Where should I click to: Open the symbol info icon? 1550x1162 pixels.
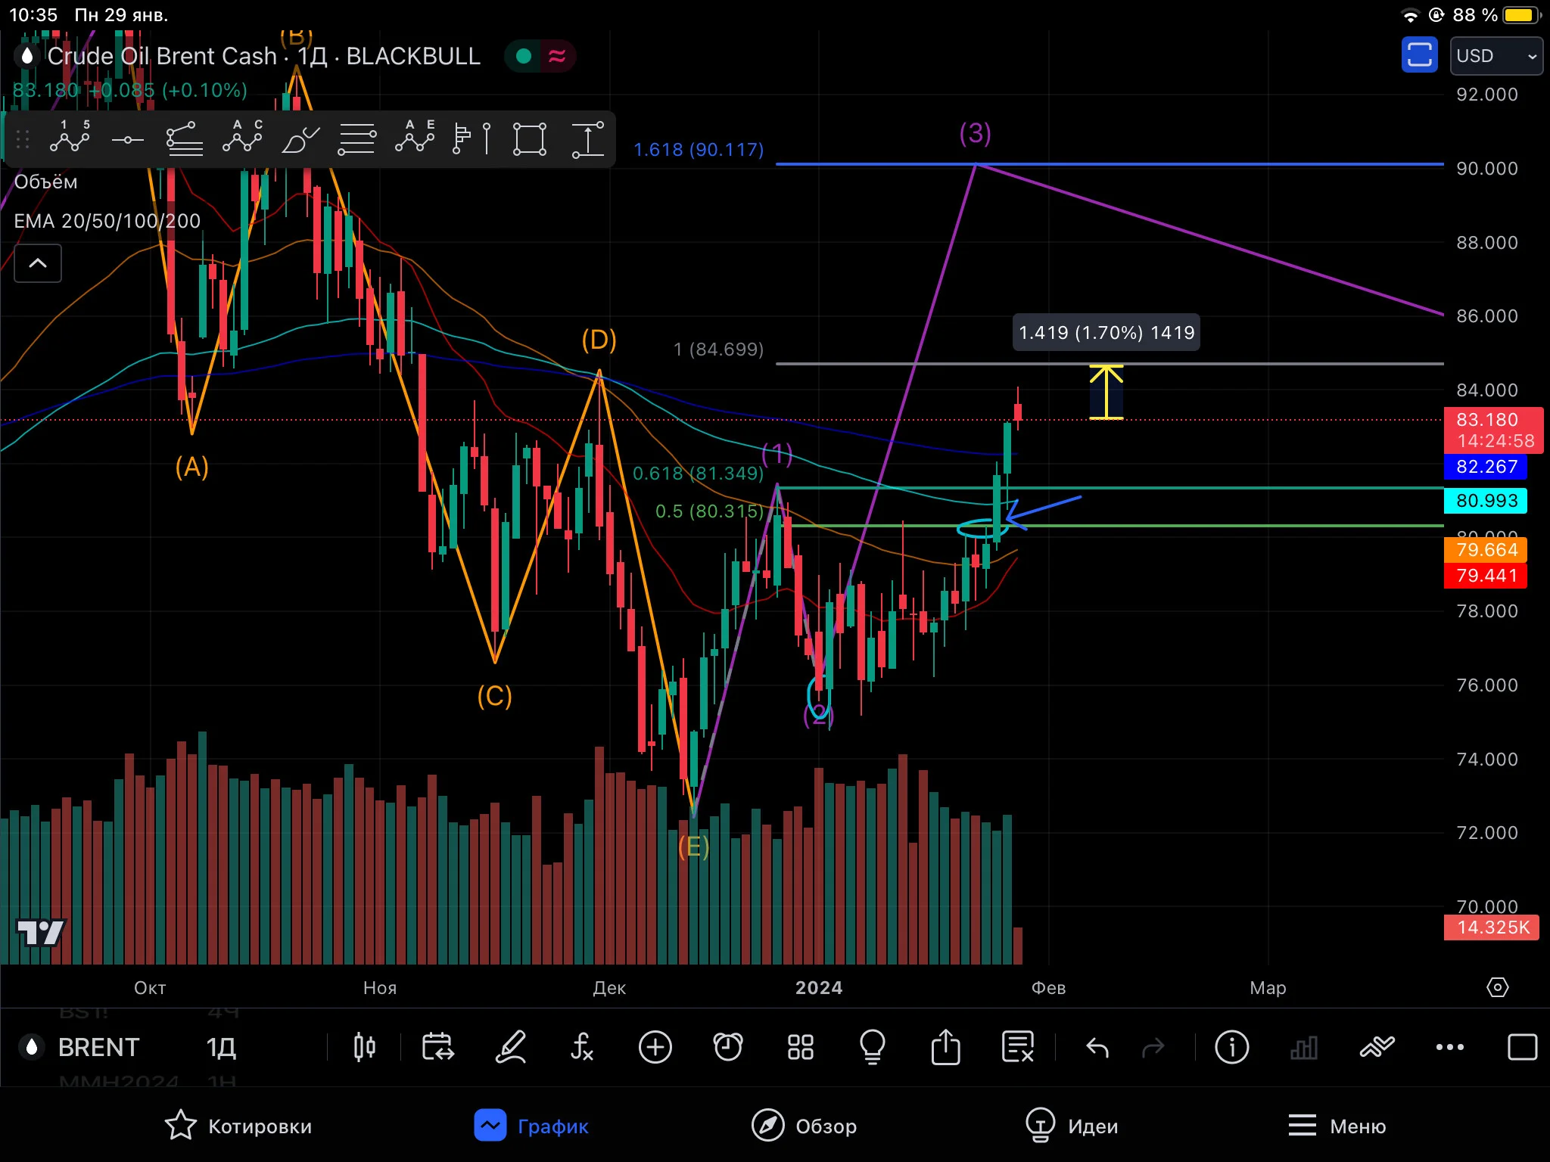click(x=1231, y=1047)
